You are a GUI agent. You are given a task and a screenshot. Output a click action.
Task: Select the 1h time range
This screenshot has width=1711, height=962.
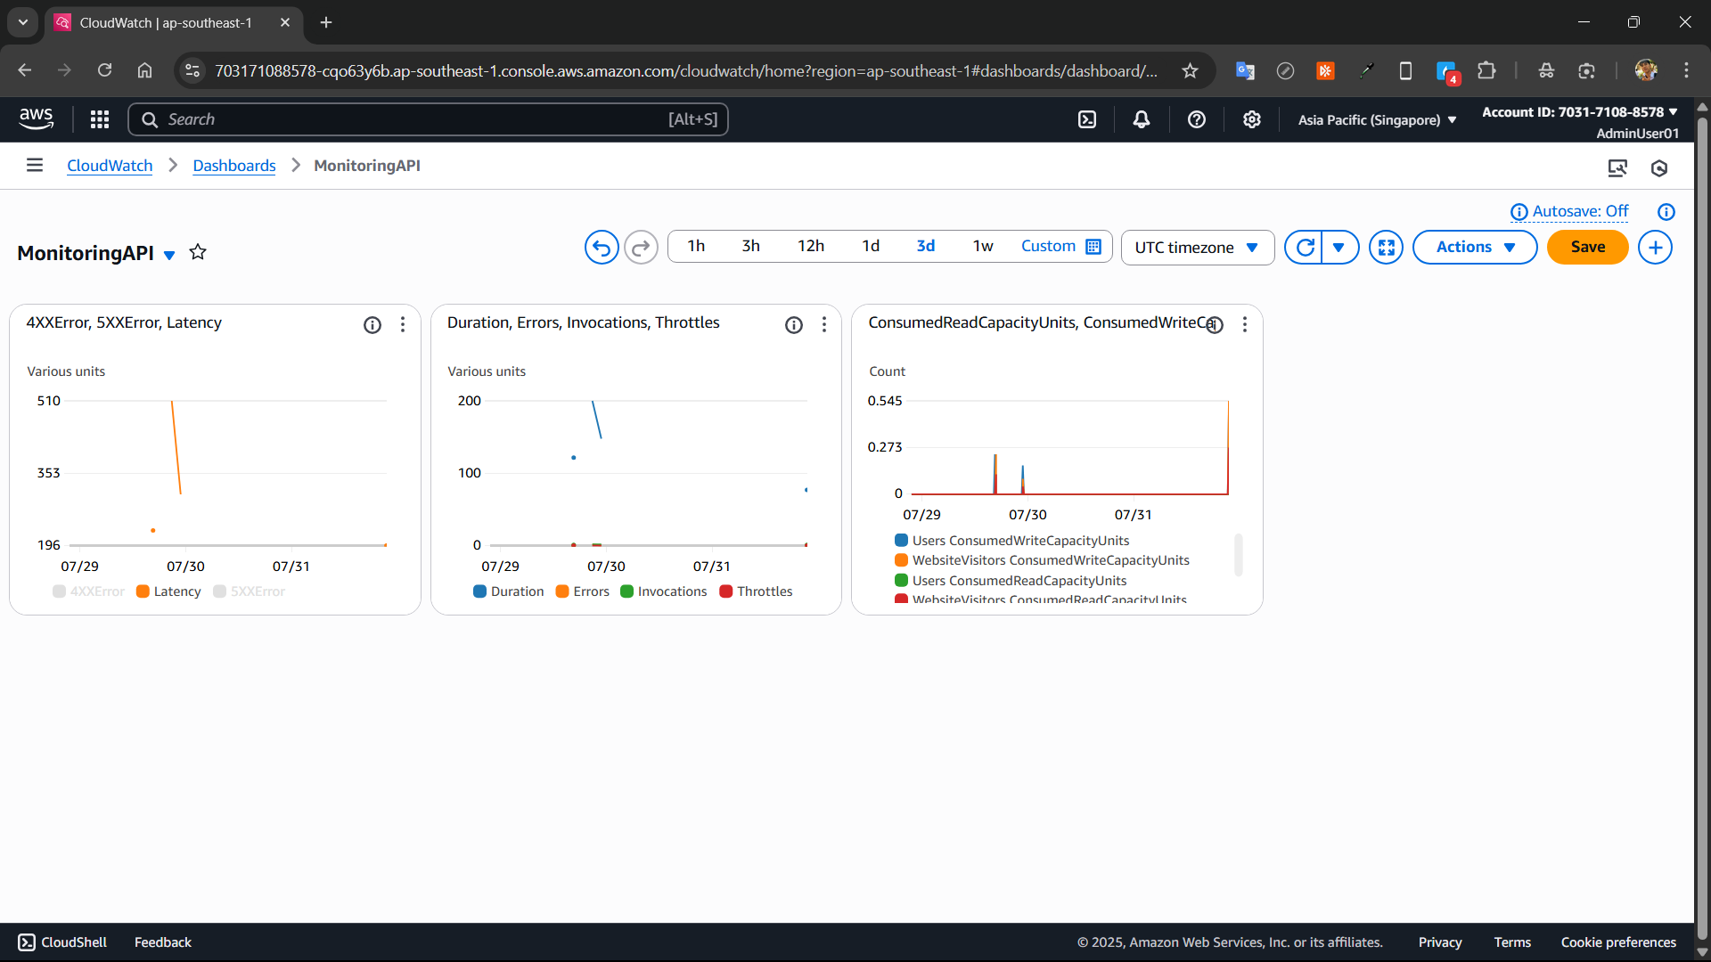(x=696, y=246)
